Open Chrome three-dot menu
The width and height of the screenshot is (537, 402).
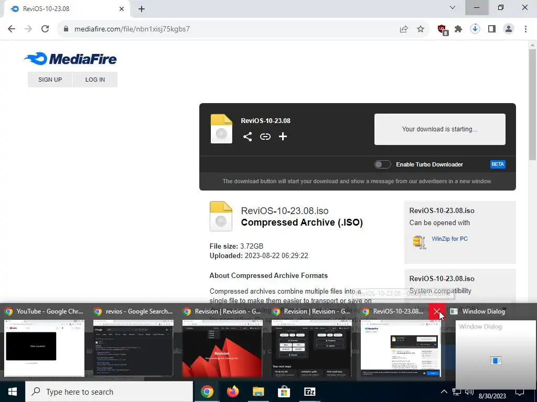[525, 29]
